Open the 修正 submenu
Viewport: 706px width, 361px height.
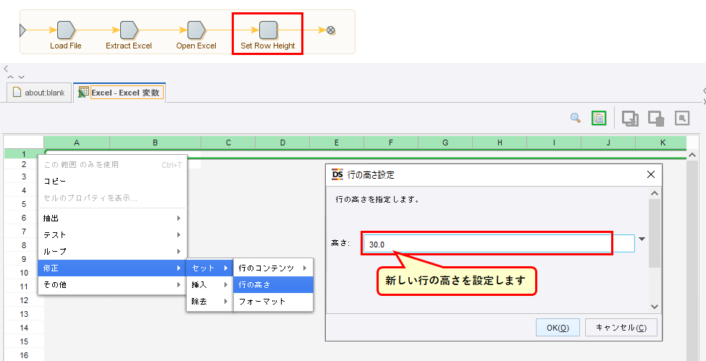tap(112, 268)
